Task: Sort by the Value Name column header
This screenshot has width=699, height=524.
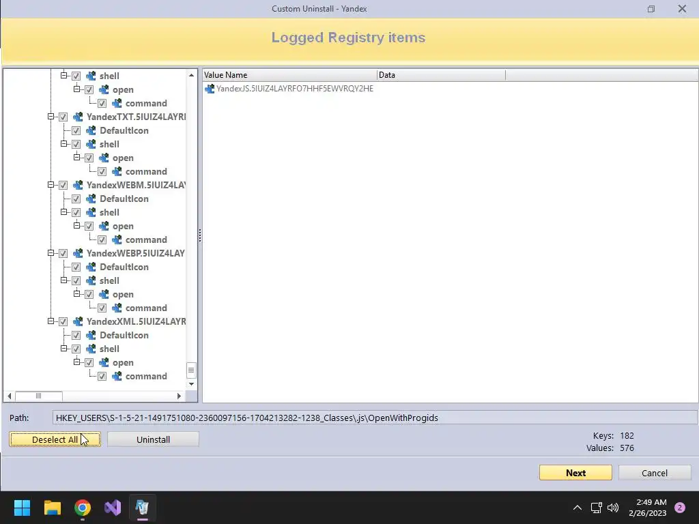Action: 289,75
